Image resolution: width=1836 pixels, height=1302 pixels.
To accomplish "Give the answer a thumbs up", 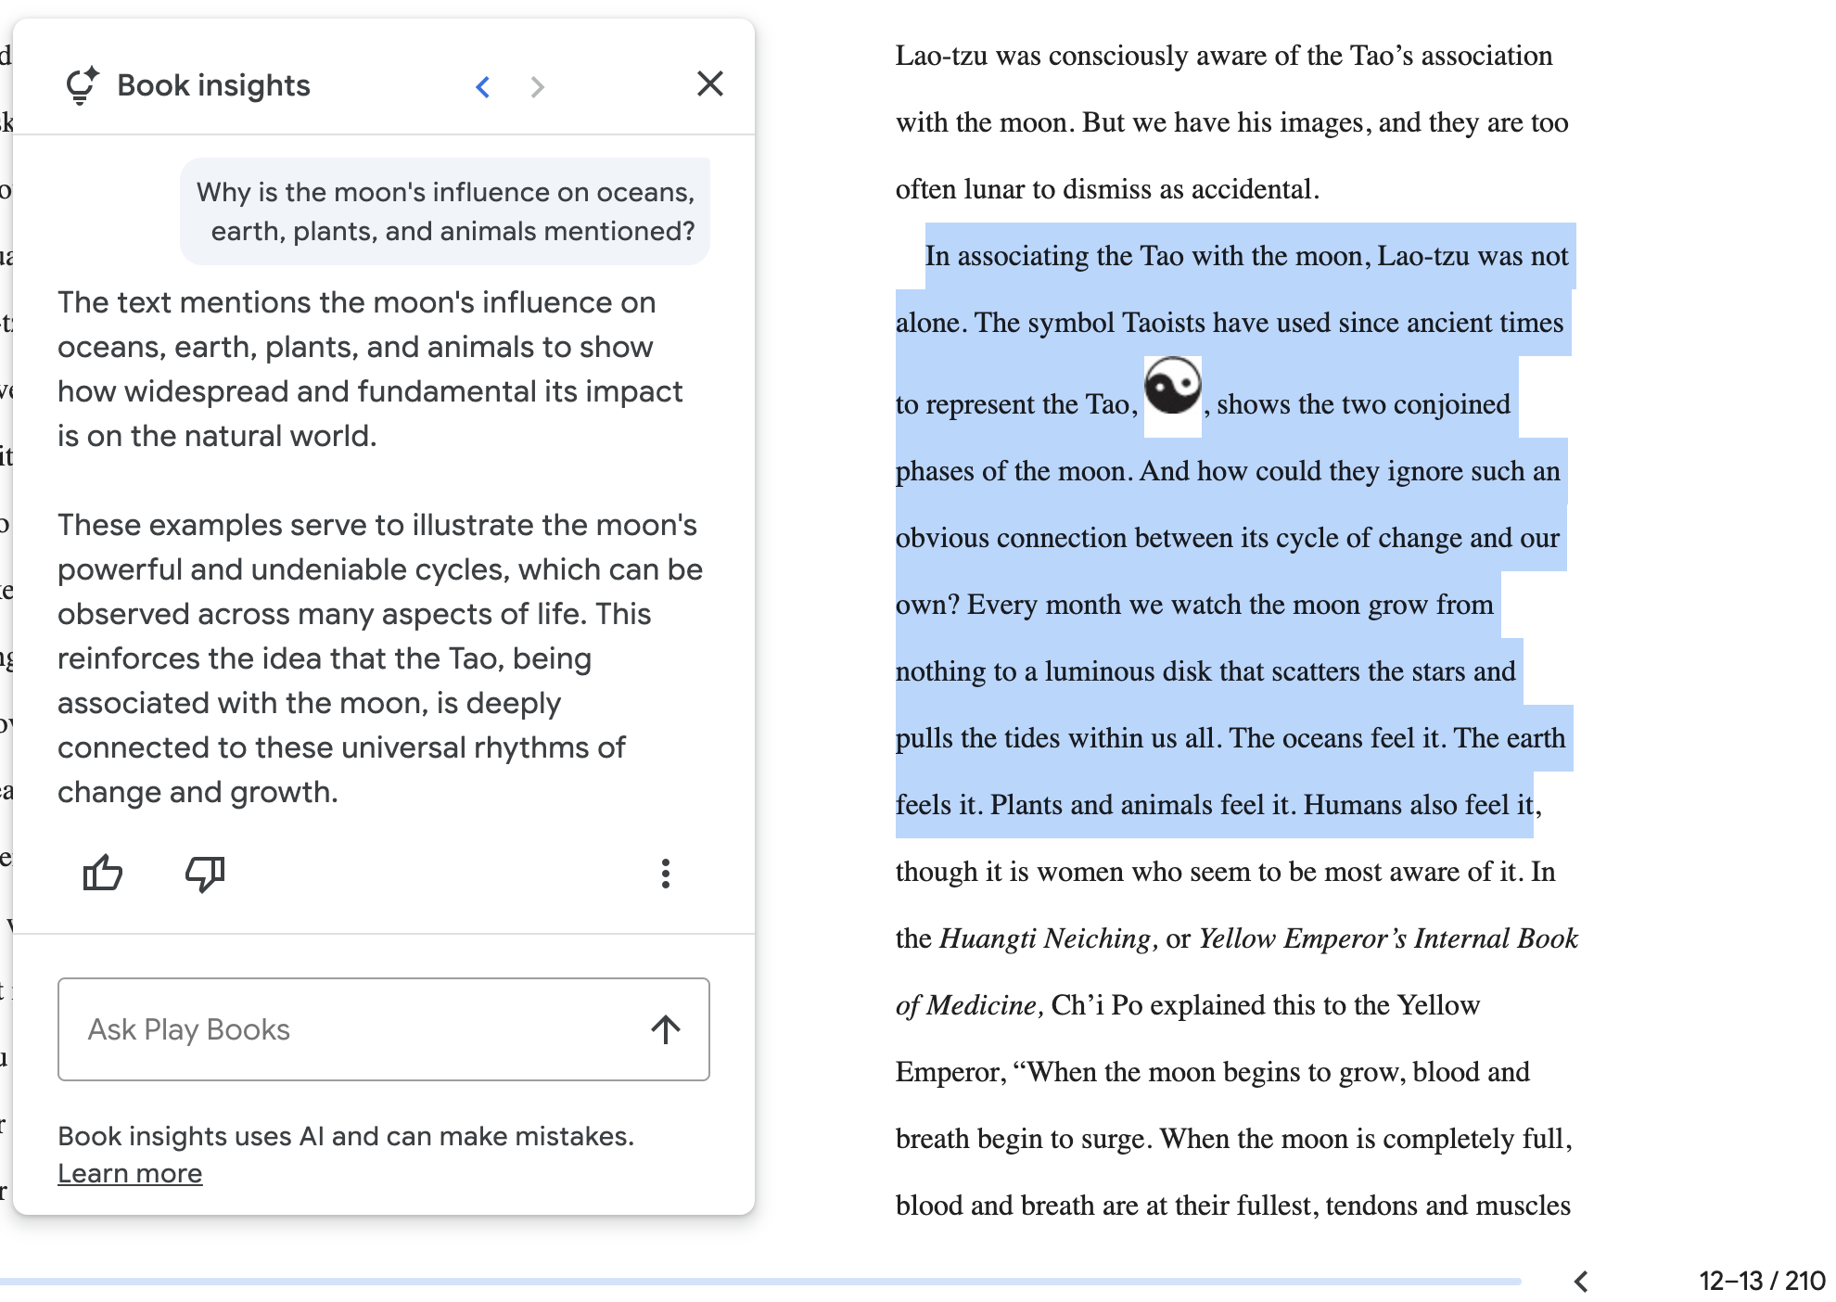I will pos(103,873).
